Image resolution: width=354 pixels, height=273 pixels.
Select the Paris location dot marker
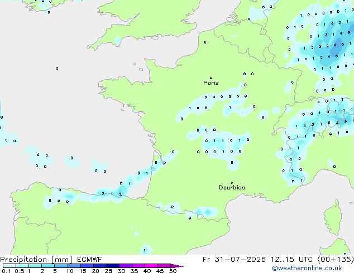coord(211,78)
